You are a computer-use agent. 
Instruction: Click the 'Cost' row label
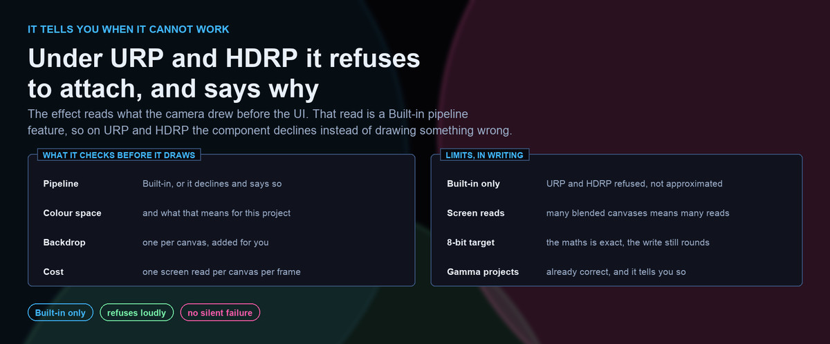(x=53, y=271)
